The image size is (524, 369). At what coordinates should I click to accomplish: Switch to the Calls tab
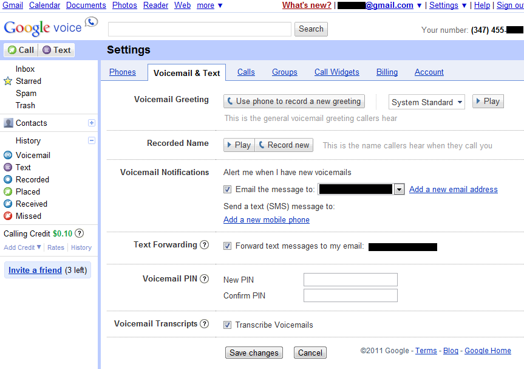tap(246, 72)
